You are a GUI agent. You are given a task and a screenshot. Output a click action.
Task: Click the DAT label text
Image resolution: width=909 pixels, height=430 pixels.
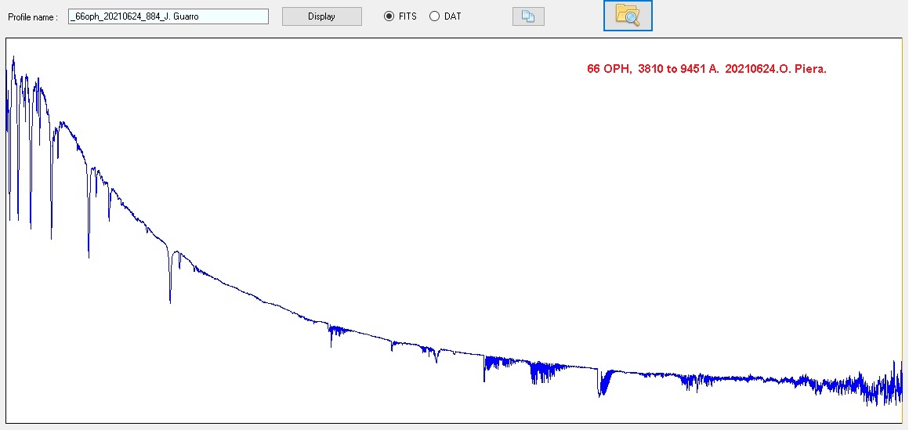click(x=452, y=16)
